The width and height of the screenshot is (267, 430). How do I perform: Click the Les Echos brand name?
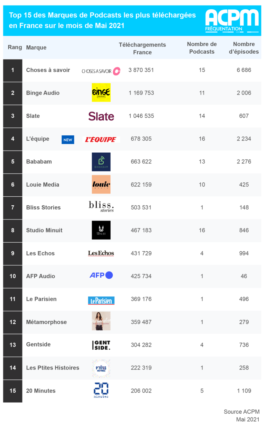(40, 253)
